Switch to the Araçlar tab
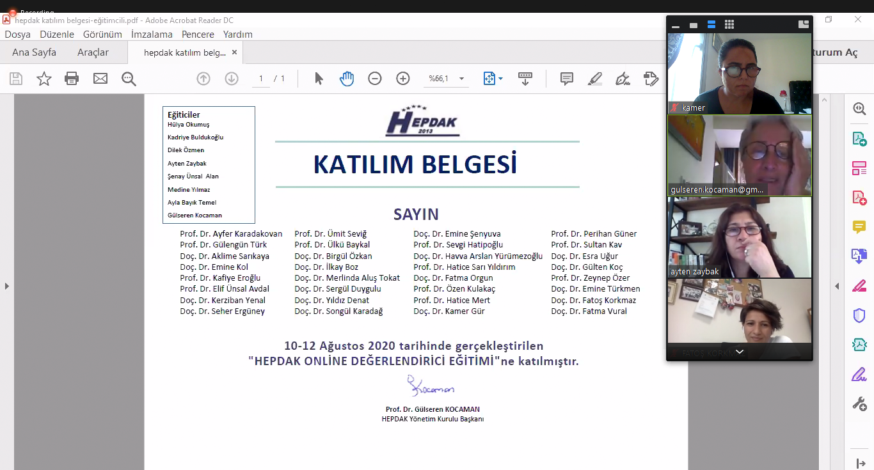Image resolution: width=874 pixels, height=470 pixels. (x=93, y=52)
